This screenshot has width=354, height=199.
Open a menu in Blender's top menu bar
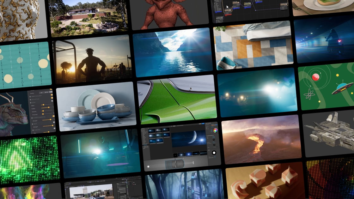pyautogui.click(x=67, y=183)
